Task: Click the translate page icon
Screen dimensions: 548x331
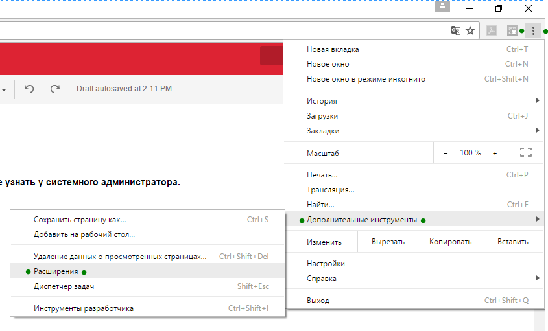Action: pos(455,30)
